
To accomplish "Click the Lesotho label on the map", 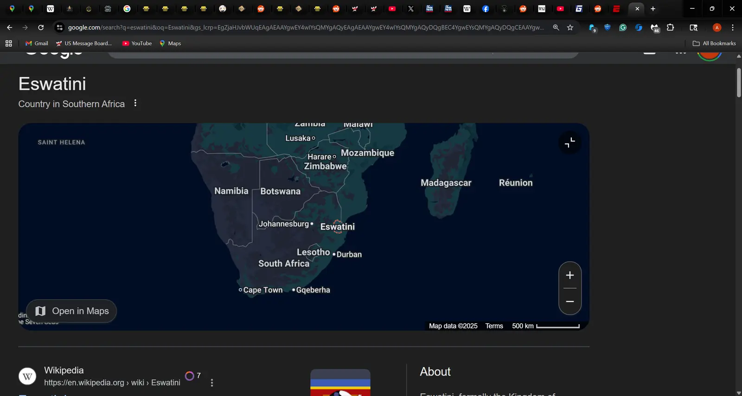I will coord(313,252).
